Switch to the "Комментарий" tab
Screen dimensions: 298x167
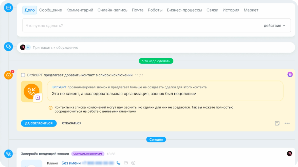point(80,10)
